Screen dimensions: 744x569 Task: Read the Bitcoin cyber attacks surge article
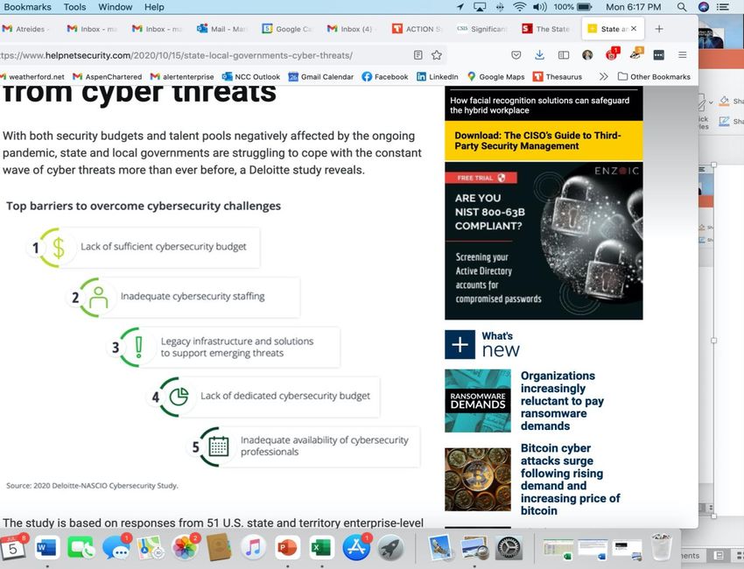coord(571,480)
